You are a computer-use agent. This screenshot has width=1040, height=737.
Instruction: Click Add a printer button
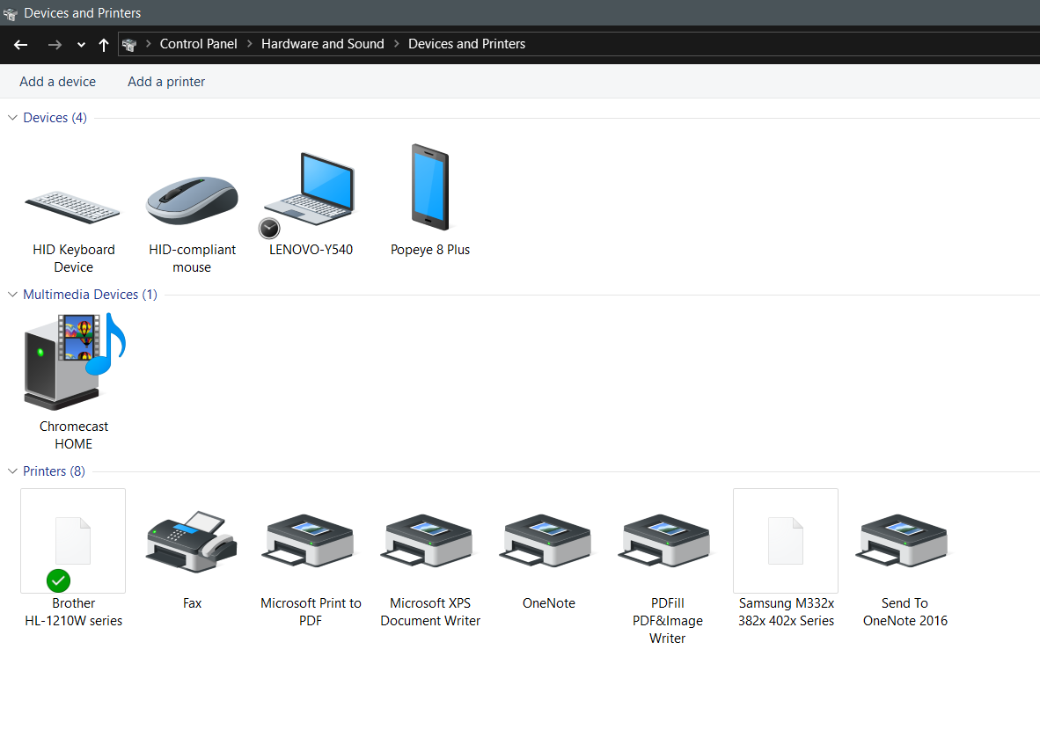tap(166, 82)
